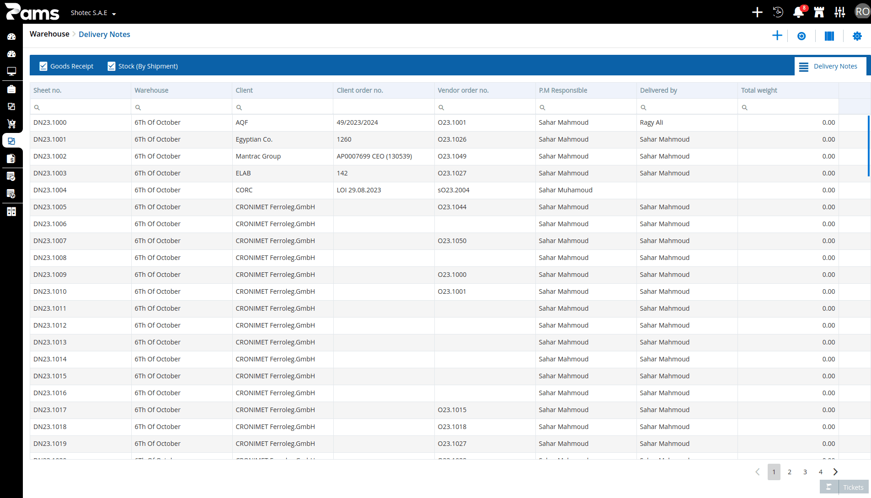Sort by the Warehouse column header
Viewport: 871px width, 498px height.
[182, 90]
